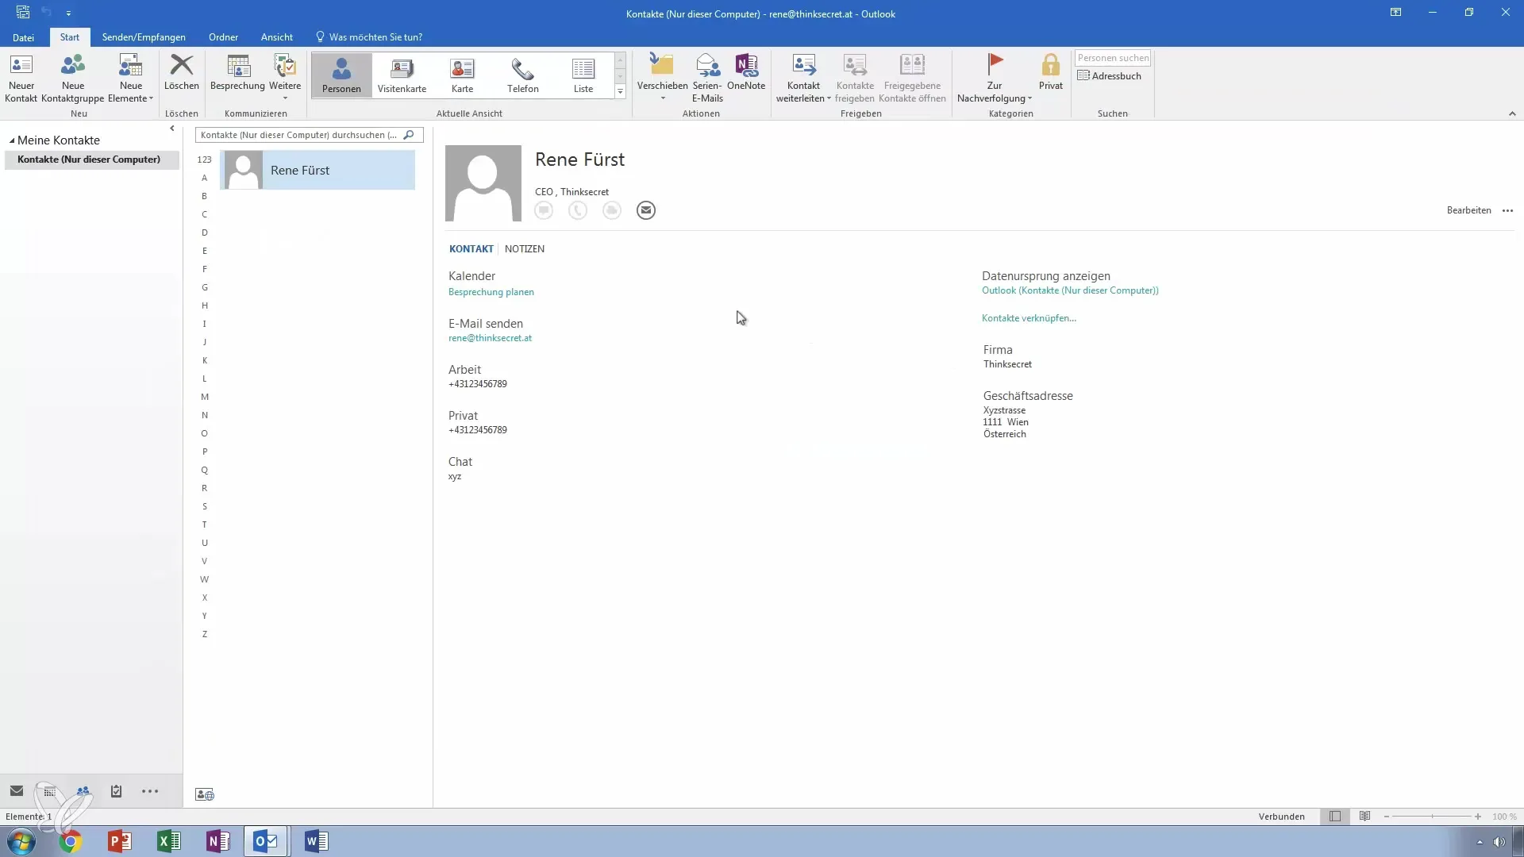Switch to reading view in status bar

pyautogui.click(x=1364, y=817)
